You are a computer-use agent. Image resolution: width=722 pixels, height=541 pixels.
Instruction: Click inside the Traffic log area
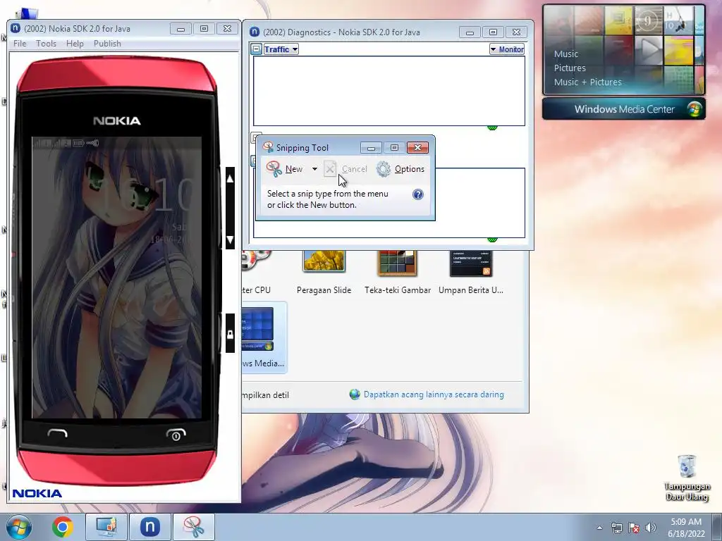tap(389, 91)
